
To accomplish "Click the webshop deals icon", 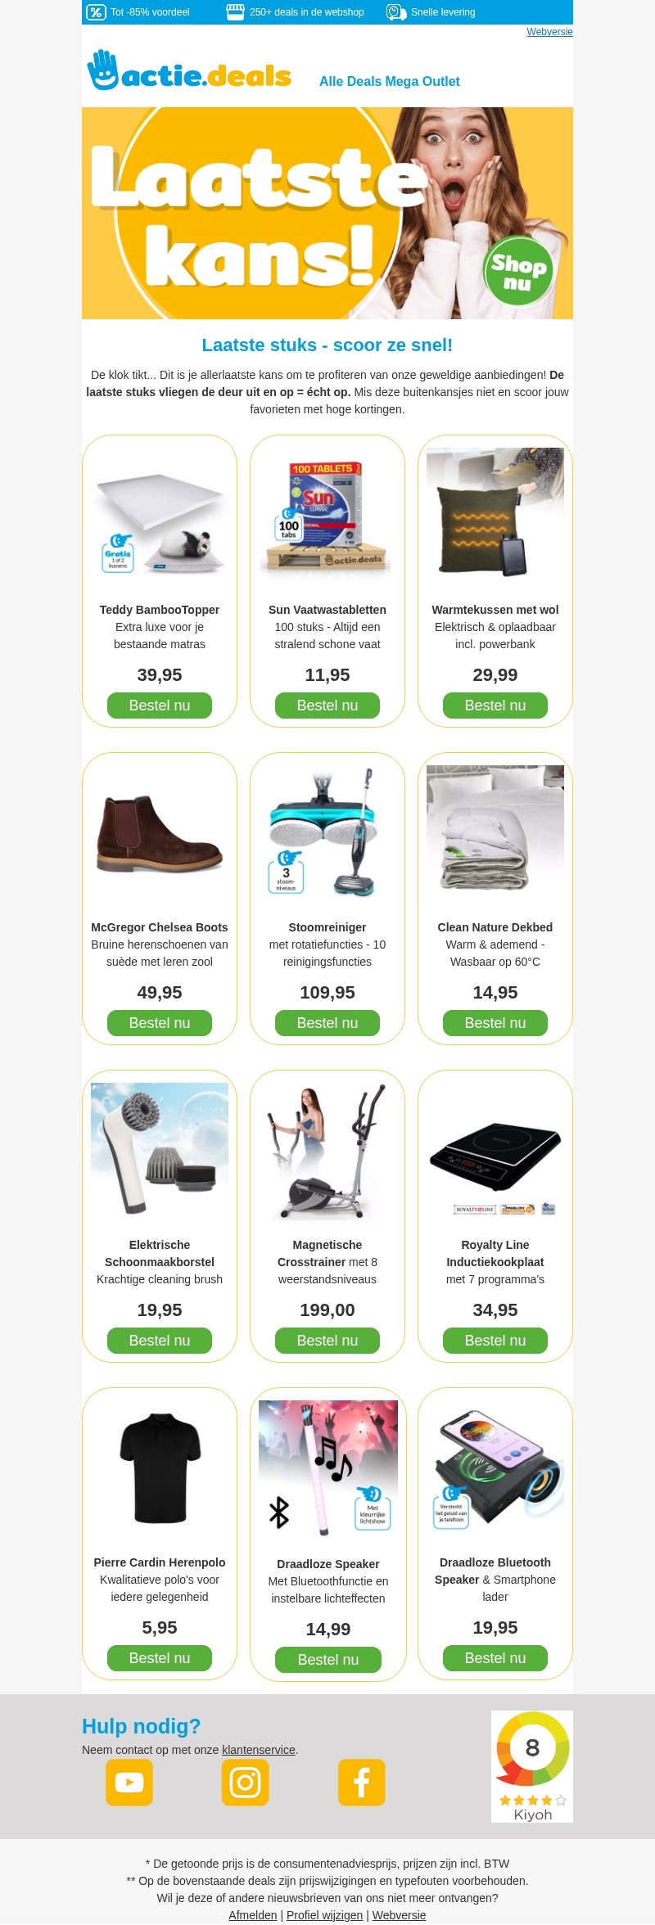I will click(235, 12).
